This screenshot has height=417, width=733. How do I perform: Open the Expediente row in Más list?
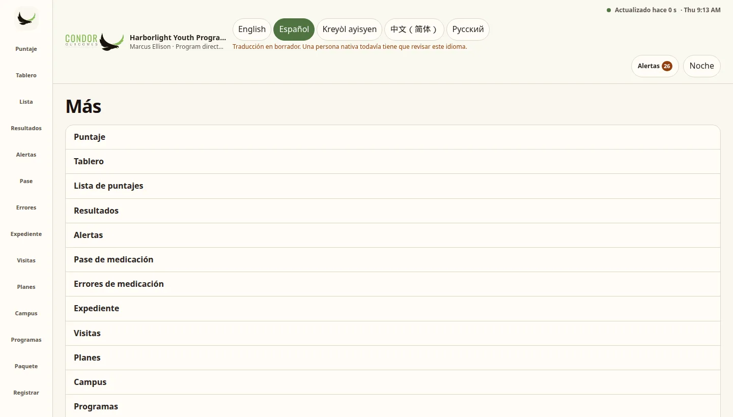(393, 309)
